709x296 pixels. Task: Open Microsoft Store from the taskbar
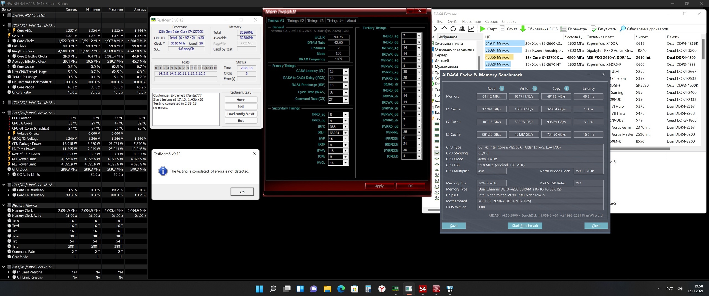(354, 289)
